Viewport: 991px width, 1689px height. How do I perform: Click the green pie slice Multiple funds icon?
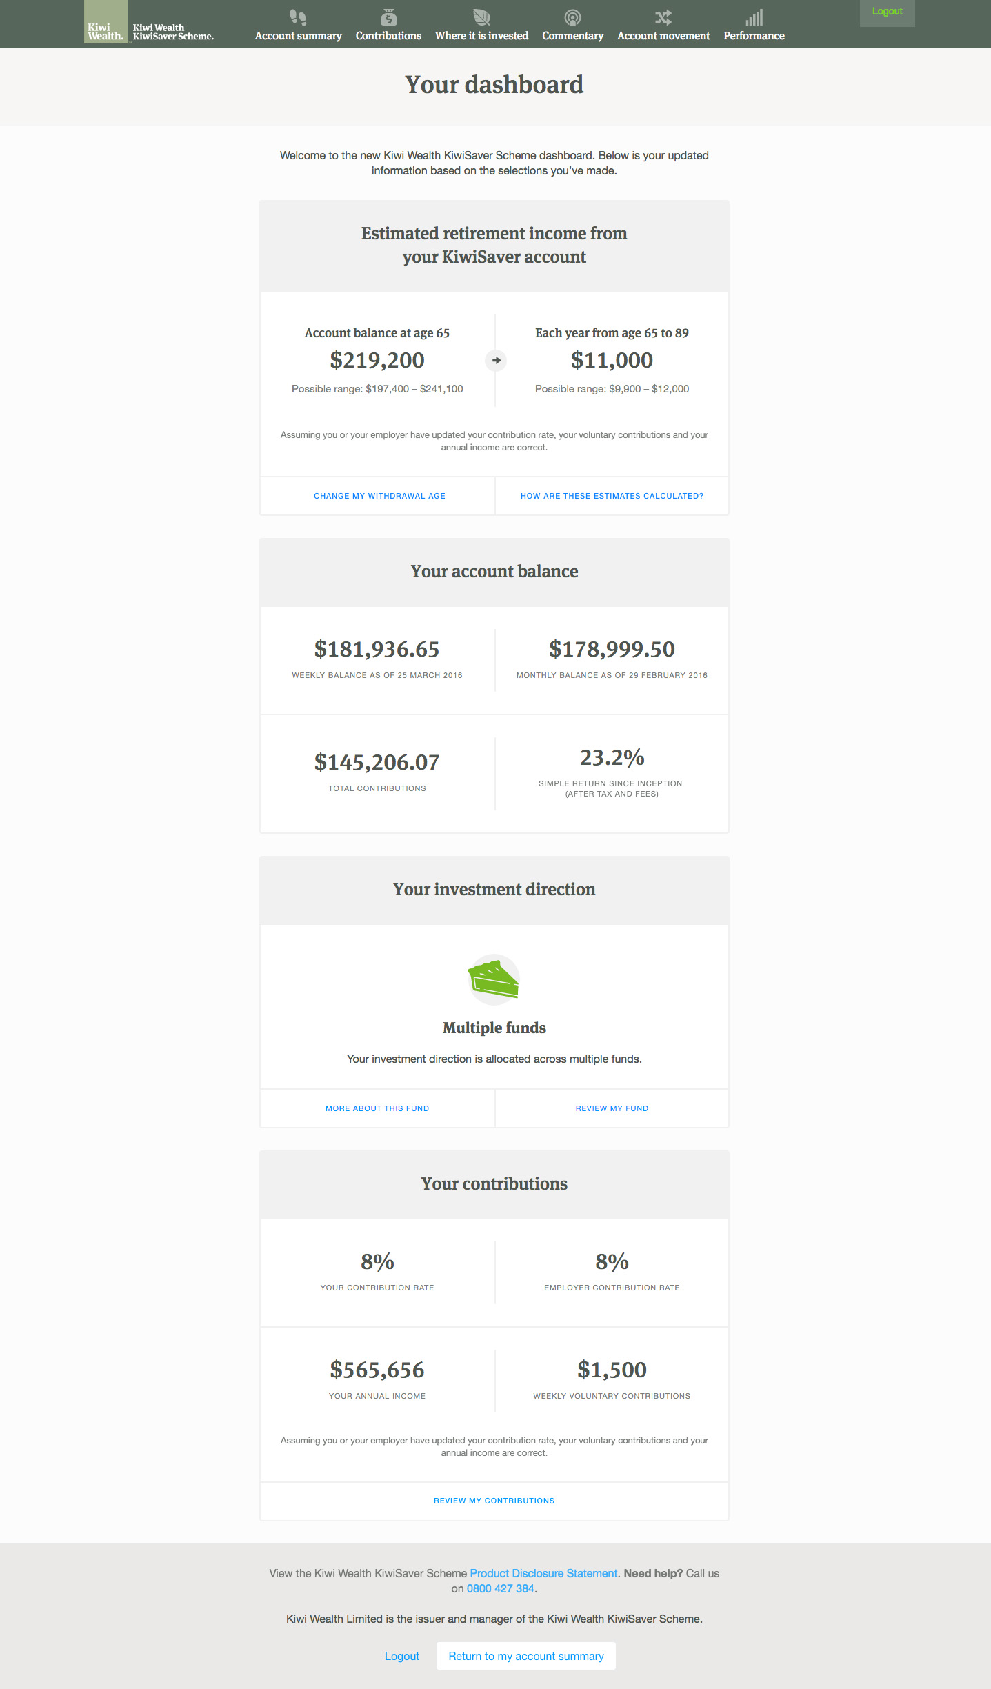(x=494, y=979)
